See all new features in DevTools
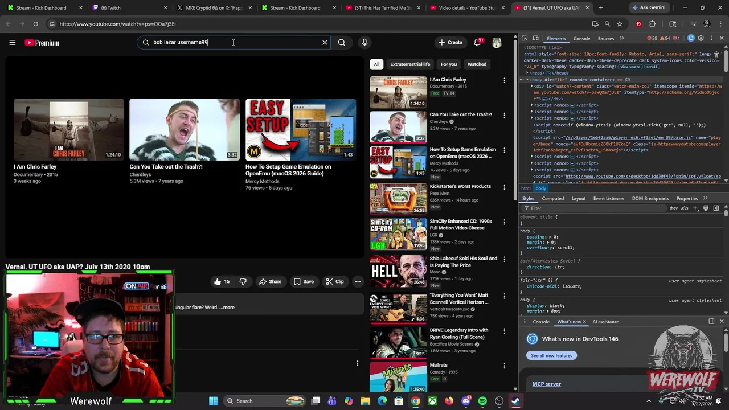The height and width of the screenshot is (410, 729). (551, 355)
